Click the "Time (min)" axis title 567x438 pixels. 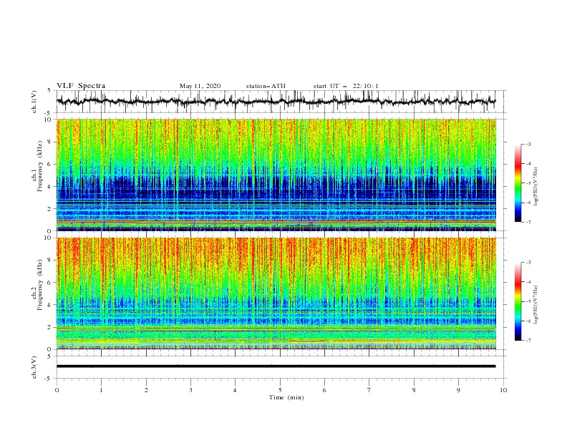pos(286,397)
